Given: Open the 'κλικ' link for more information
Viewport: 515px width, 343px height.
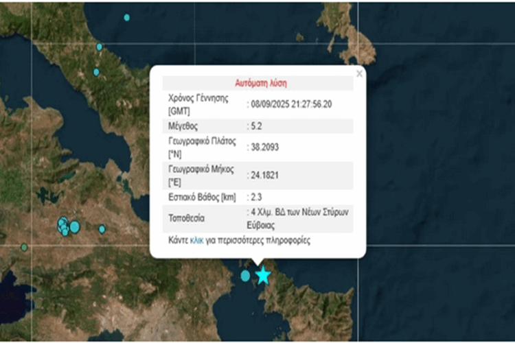Looking at the screenshot, I should click(196, 241).
